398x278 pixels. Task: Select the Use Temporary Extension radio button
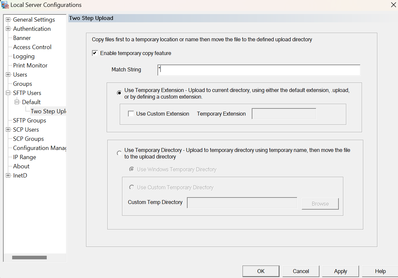click(x=119, y=93)
